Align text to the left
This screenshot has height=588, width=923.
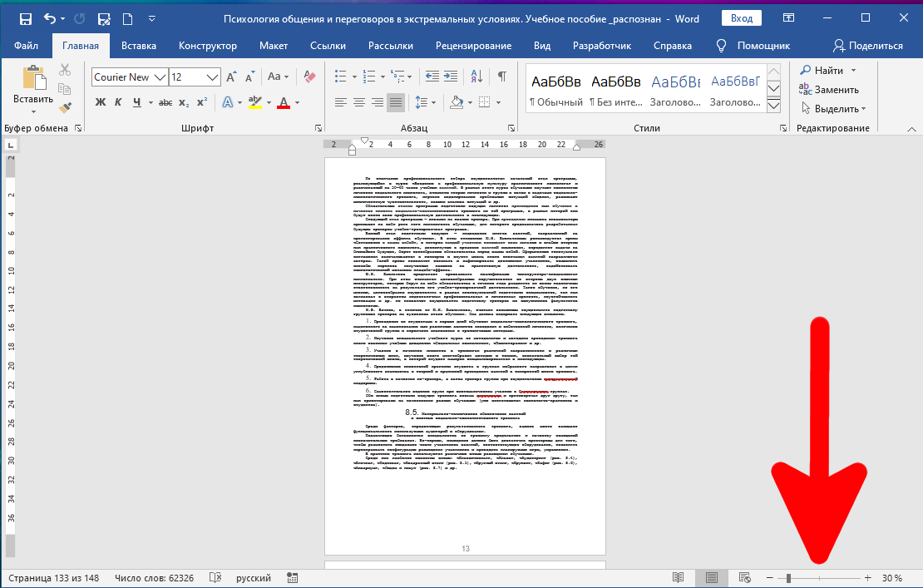click(340, 102)
